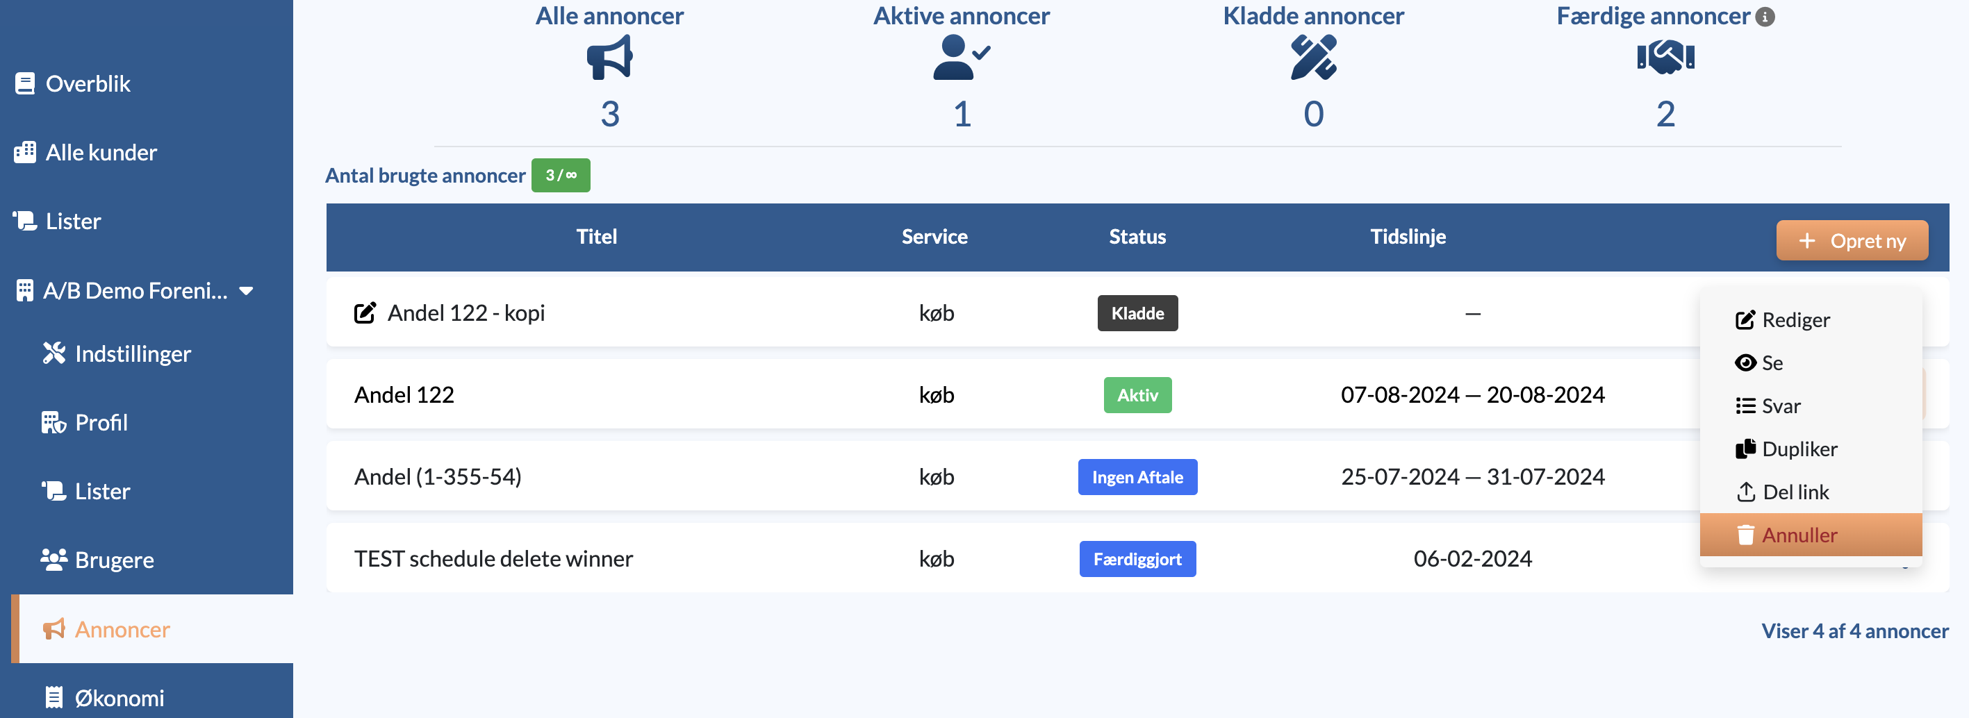Image resolution: width=1969 pixels, height=718 pixels.
Task: Click the info icon next to Færdige annoncer
Action: (1765, 17)
